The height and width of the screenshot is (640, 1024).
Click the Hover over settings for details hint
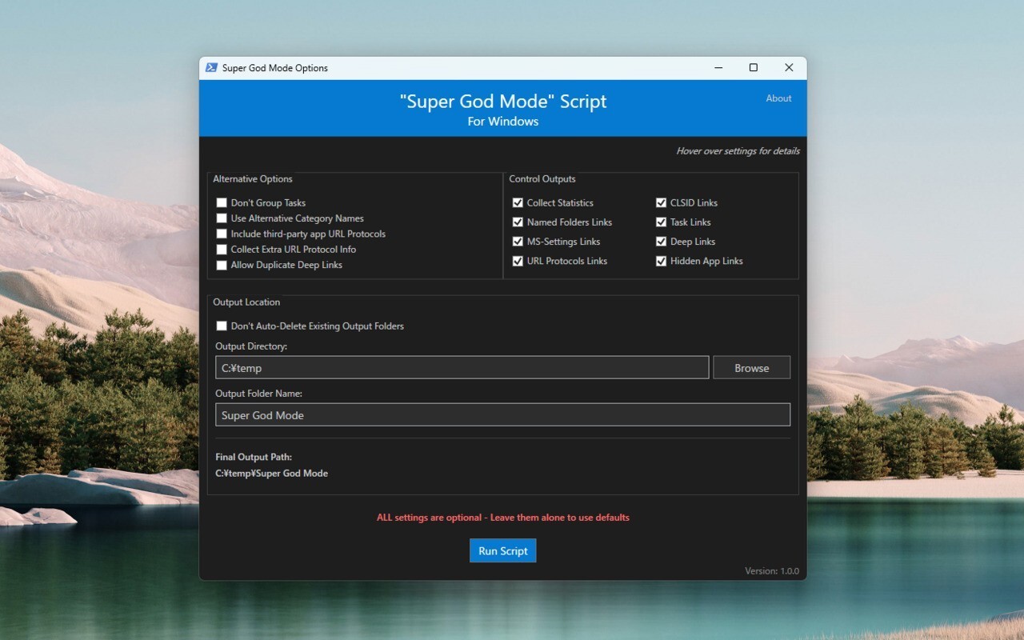click(x=738, y=151)
